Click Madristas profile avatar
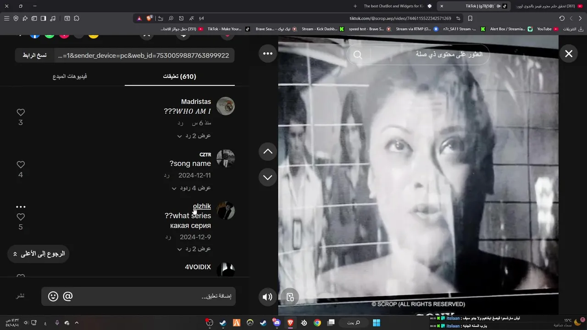587x330 pixels. 226,106
